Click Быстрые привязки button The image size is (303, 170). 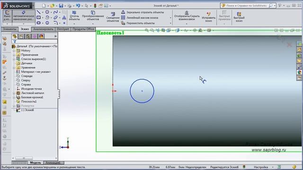point(224,16)
